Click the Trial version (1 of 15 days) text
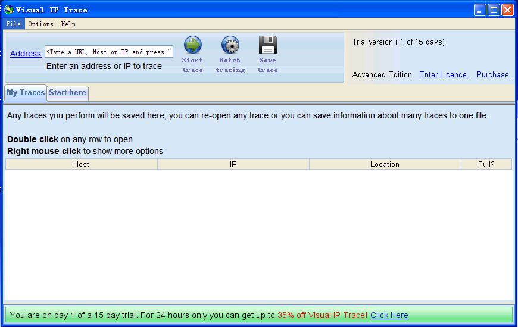This screenshot has width=518, height=327. pyautogui.click(x=398, y=42)
